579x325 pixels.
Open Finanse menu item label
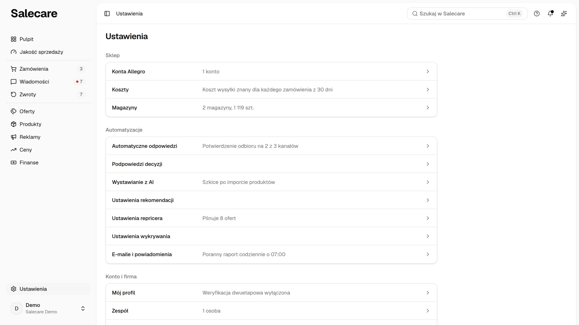[29, 162]
